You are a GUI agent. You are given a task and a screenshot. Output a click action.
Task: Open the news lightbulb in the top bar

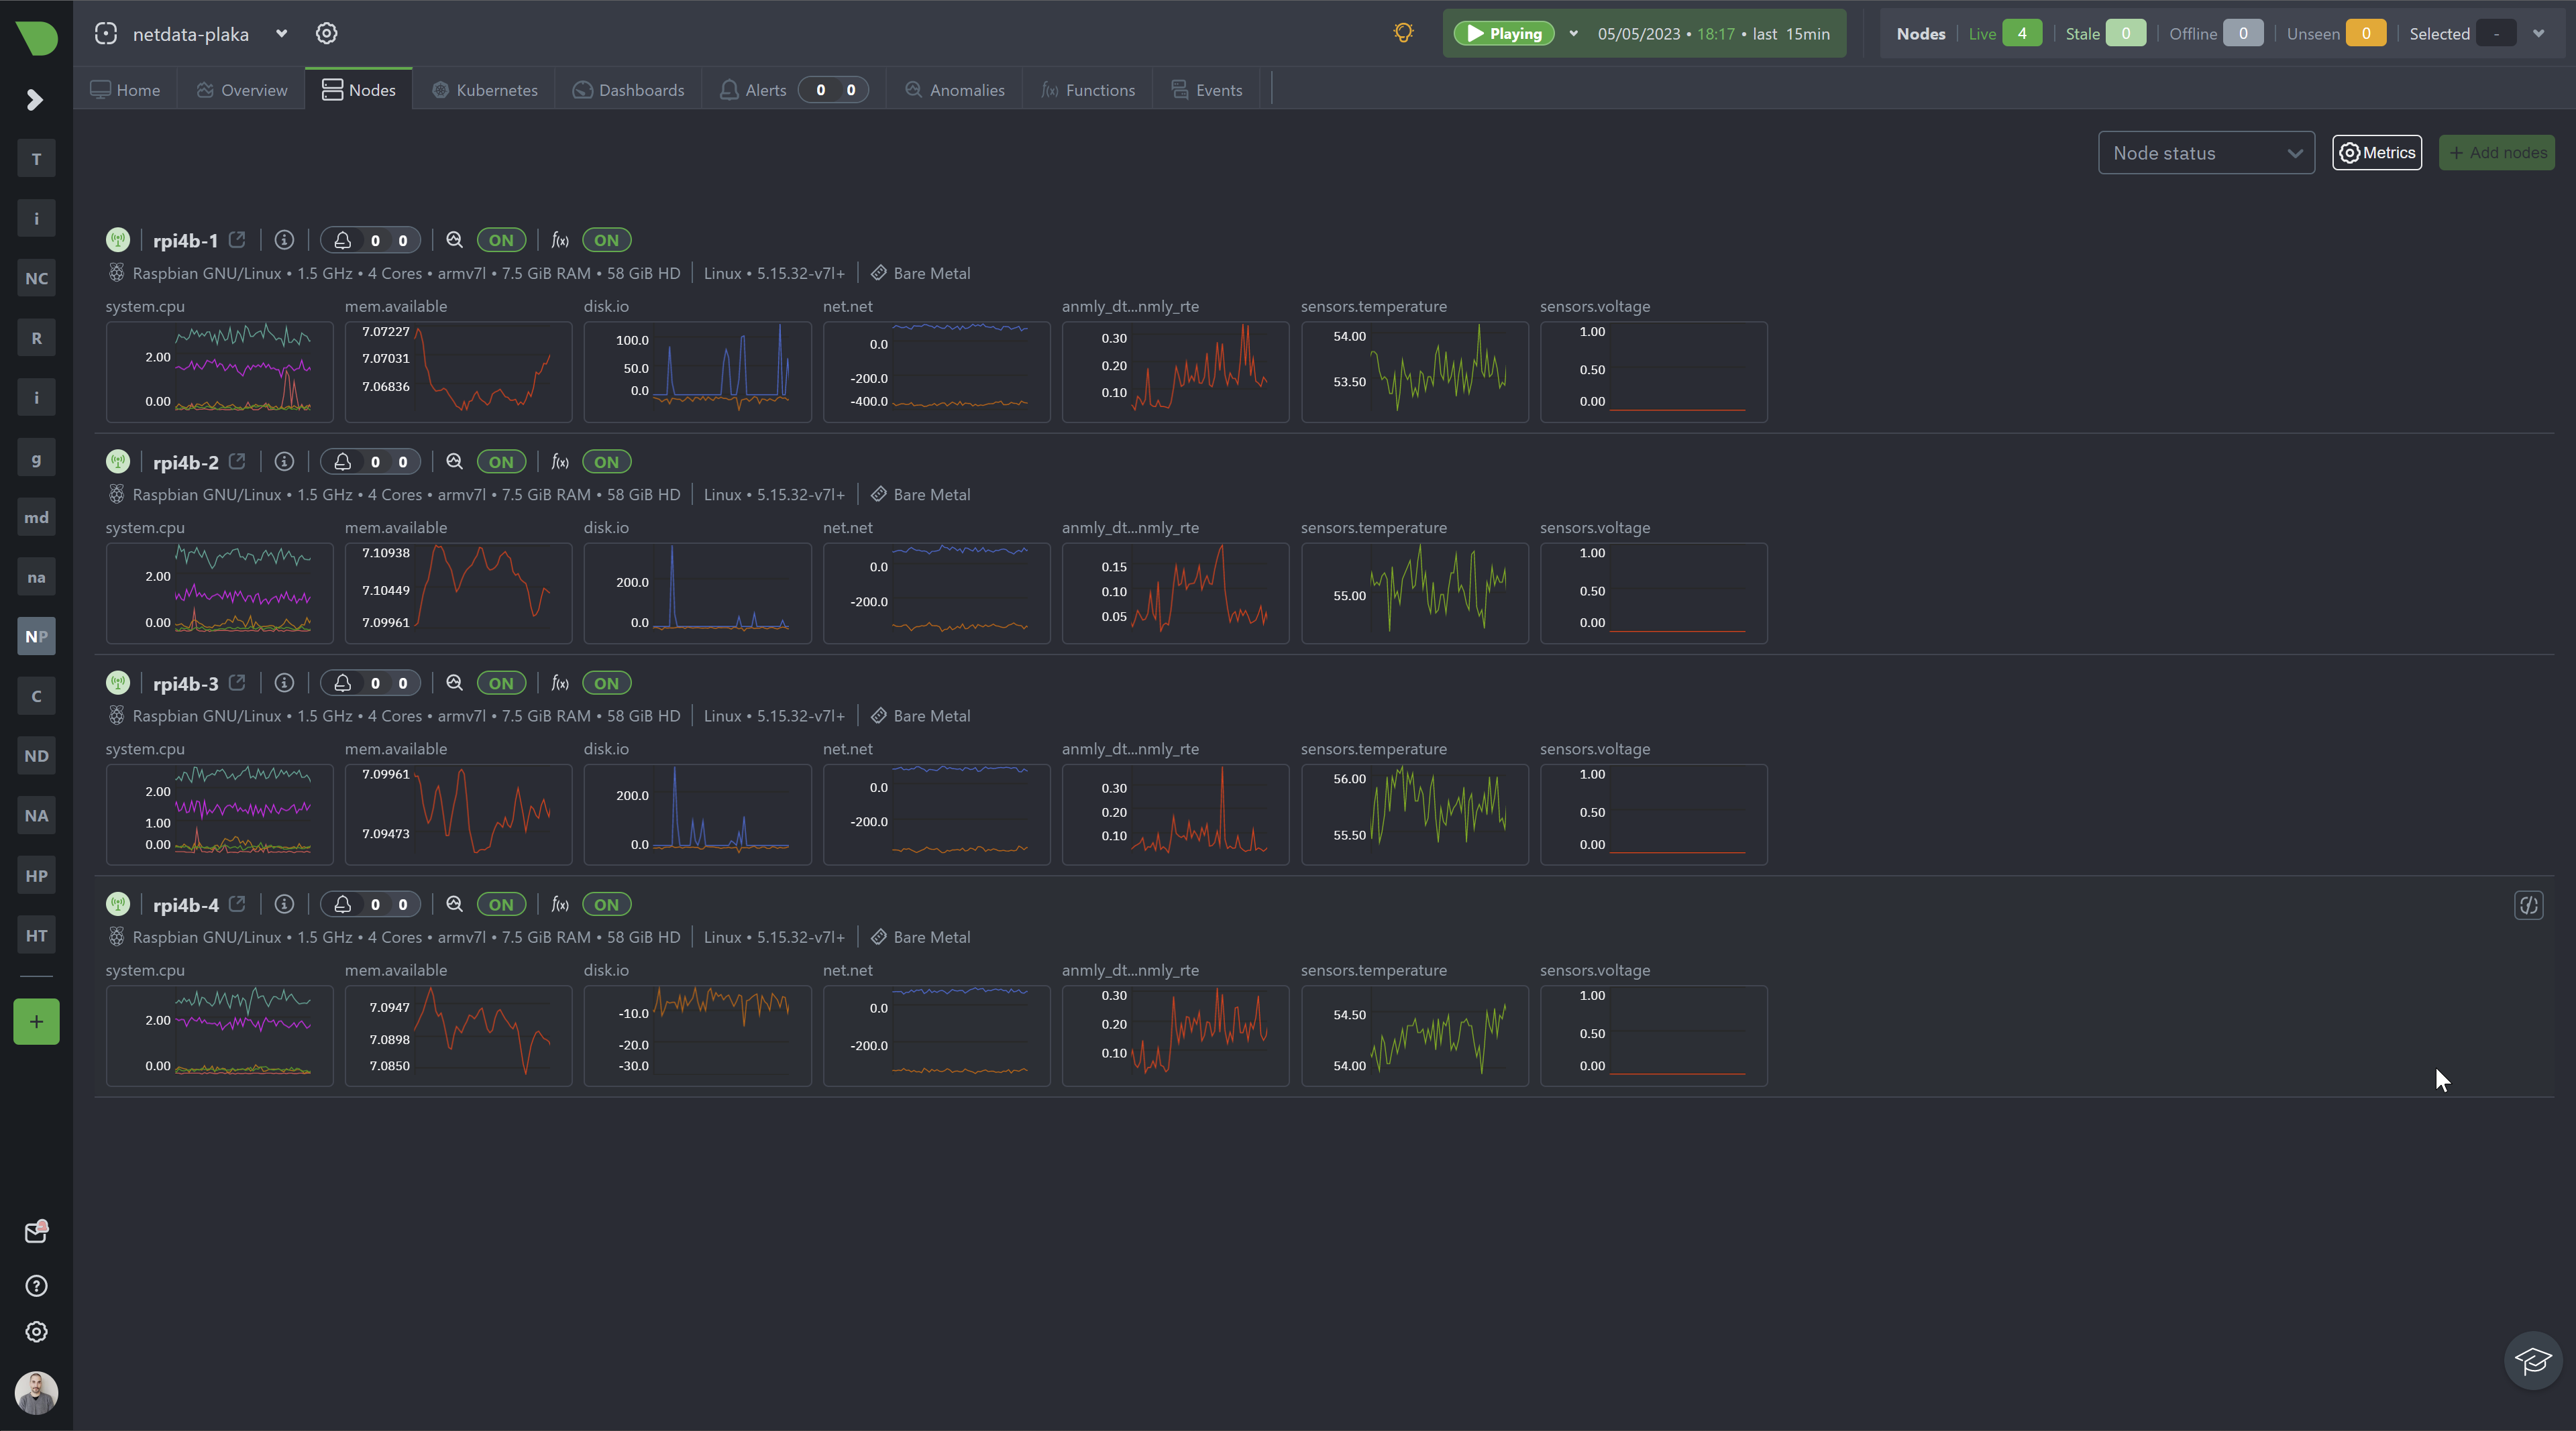pyautogui.click(x=1402, y=32)
